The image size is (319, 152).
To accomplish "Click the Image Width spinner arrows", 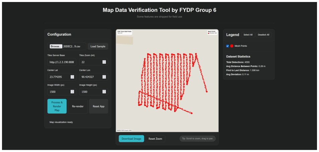I will (x=72, y=92).
